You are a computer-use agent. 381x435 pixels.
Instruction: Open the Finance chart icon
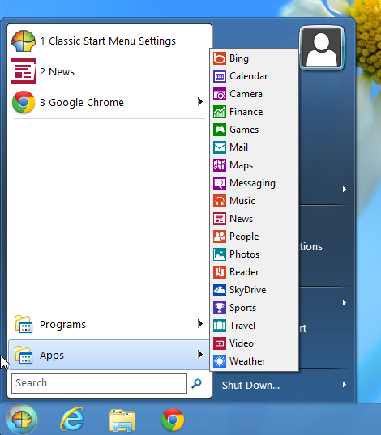tap(220, 112)
